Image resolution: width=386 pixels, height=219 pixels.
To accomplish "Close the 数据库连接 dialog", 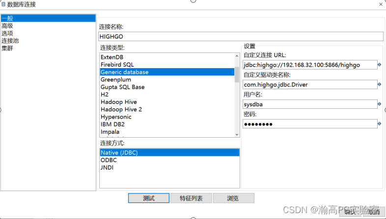I will point(381,4).
